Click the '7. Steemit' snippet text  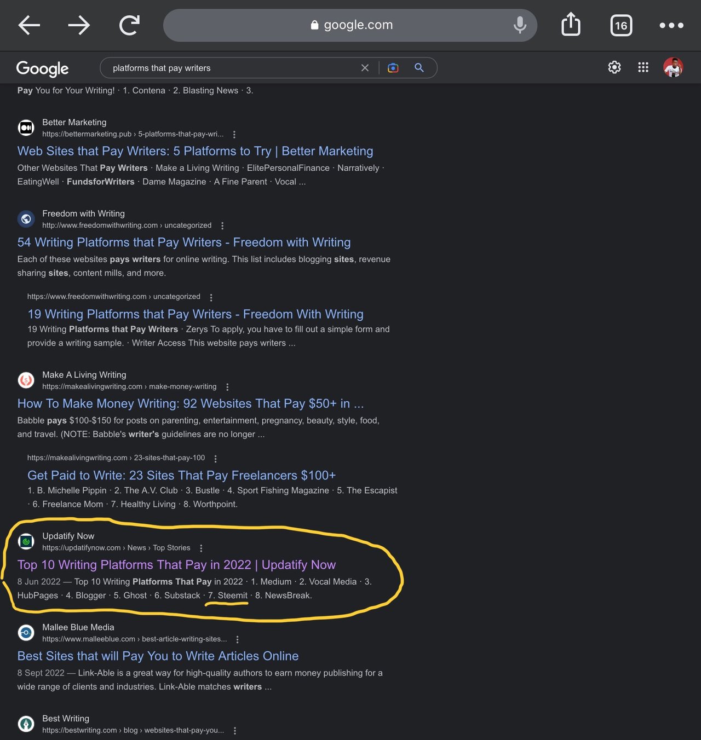tap(228, 596)
